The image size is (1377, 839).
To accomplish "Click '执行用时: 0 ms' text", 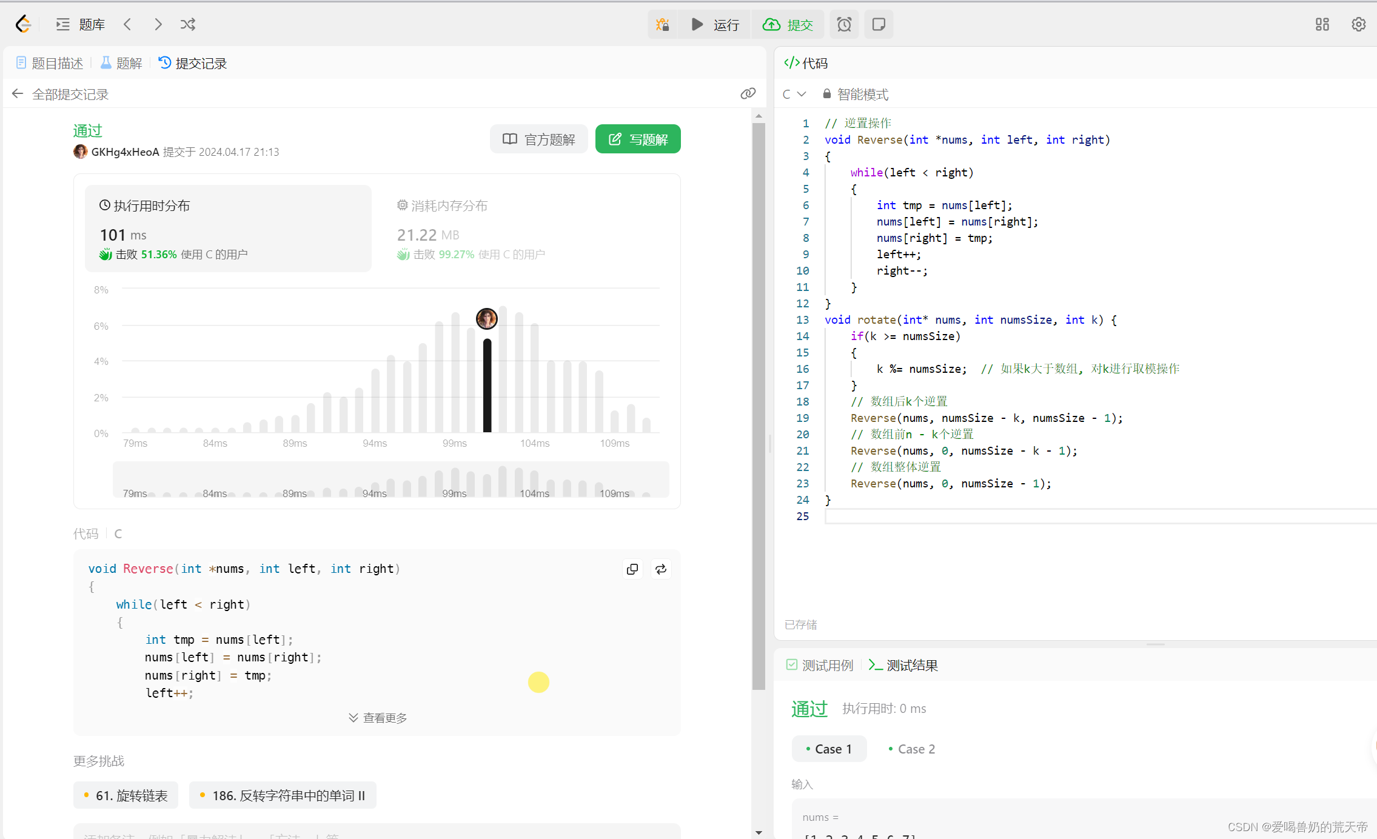I will click(884, 708).
